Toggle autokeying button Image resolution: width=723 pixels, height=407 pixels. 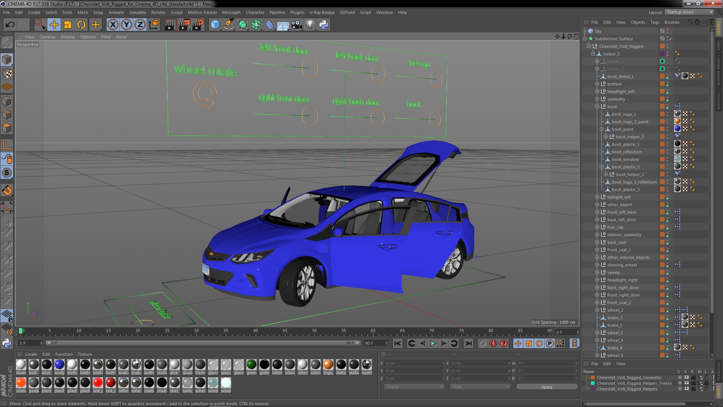point(493,343)
